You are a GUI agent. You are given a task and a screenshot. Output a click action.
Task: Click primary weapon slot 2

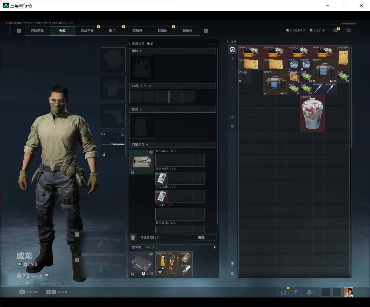[x=100, y=268]
